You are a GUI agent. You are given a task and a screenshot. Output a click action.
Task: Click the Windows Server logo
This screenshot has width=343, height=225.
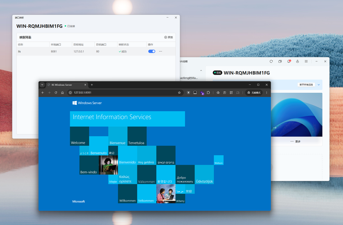[87, 103]
